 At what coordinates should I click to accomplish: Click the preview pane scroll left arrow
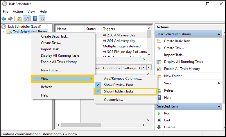pos(59,125)
